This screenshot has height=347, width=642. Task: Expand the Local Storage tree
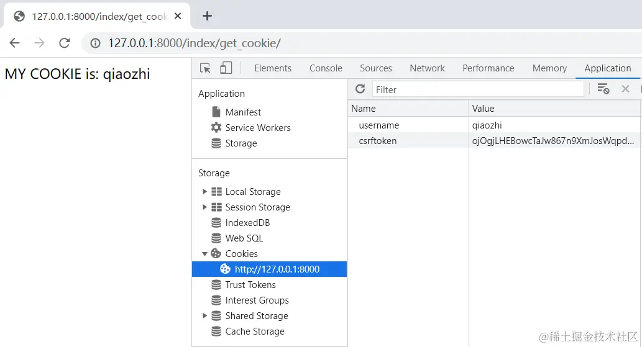tap(205, 192)
